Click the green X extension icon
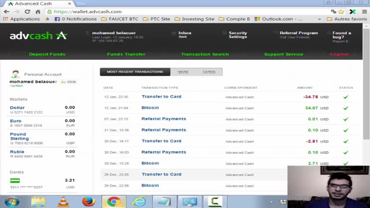The height and width of the screenshot is (208, 370). [x=353, y=12]
